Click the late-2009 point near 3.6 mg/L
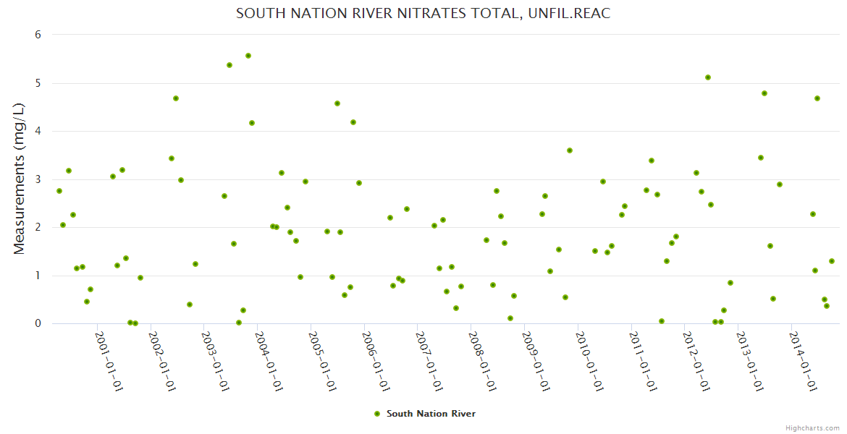 (x=570, y=150)
